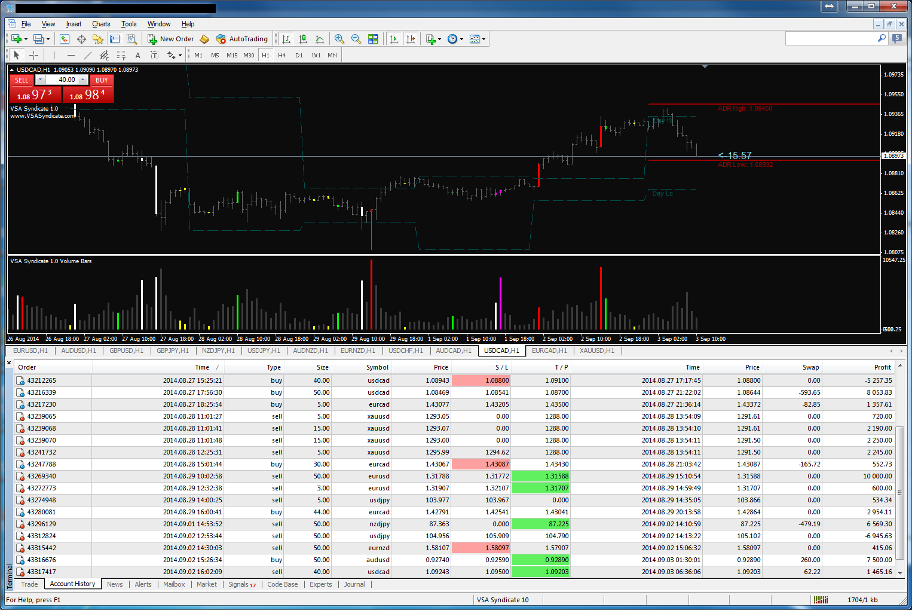Open the Charts menu
912x610 pixels.
click(x=101, y=24)
